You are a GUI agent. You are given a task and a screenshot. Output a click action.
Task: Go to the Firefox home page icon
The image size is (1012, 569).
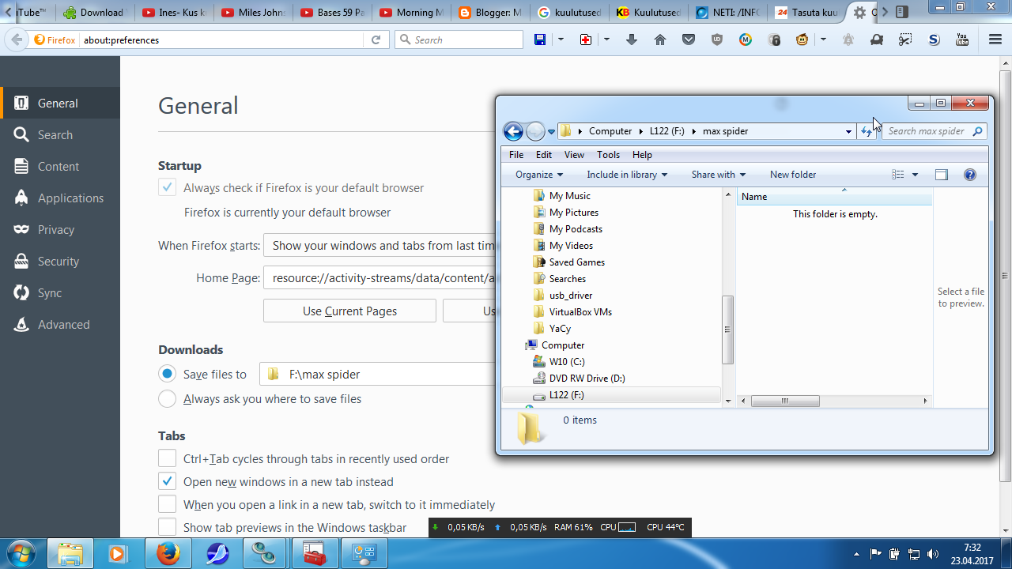click(660, 40)
